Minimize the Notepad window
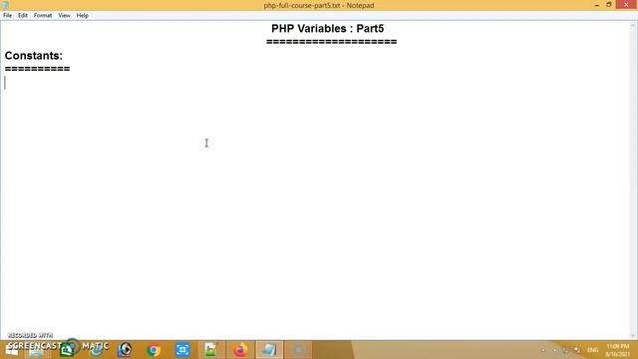Viewport: 638px width, 359px height. pos(596,5)
